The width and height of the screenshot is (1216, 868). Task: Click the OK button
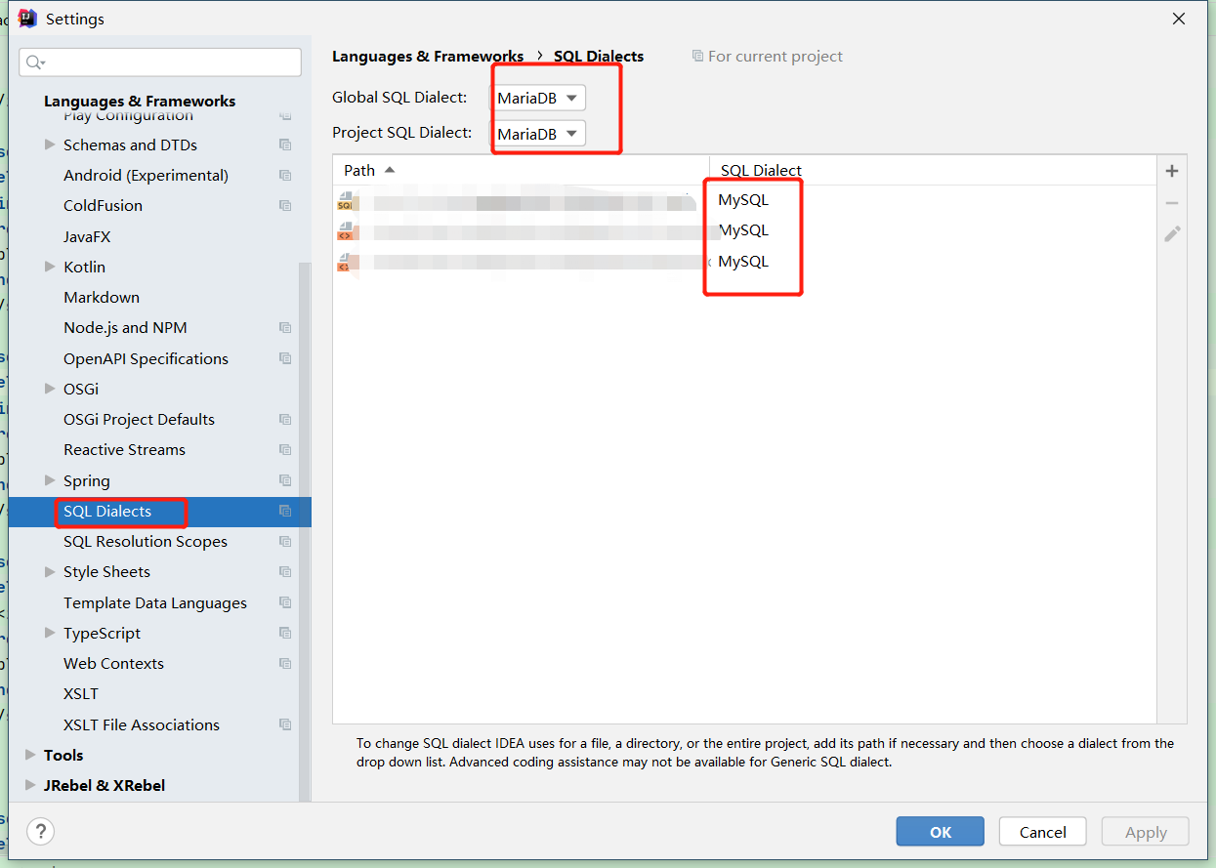(x=940, y=832)
